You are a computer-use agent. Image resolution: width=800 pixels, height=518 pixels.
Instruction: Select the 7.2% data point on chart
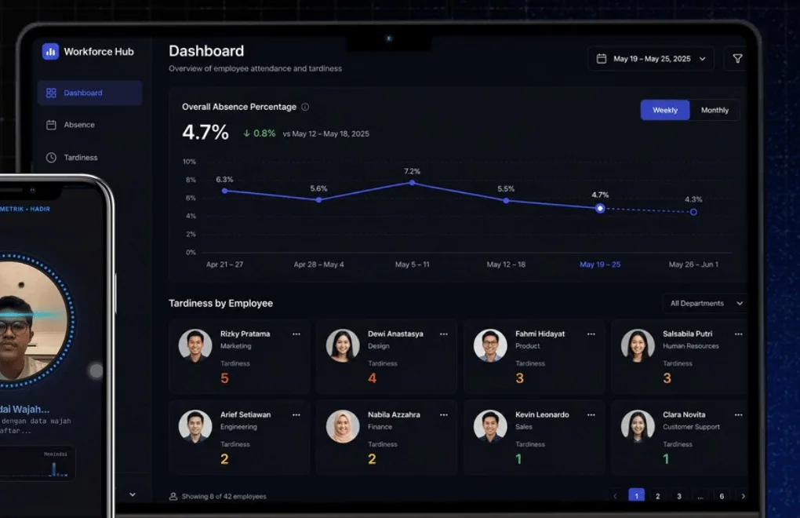pyautogui.click(x=413, y=183)
